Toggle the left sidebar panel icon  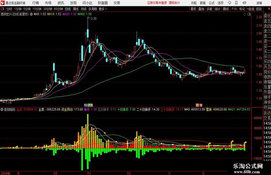(3, 9)
